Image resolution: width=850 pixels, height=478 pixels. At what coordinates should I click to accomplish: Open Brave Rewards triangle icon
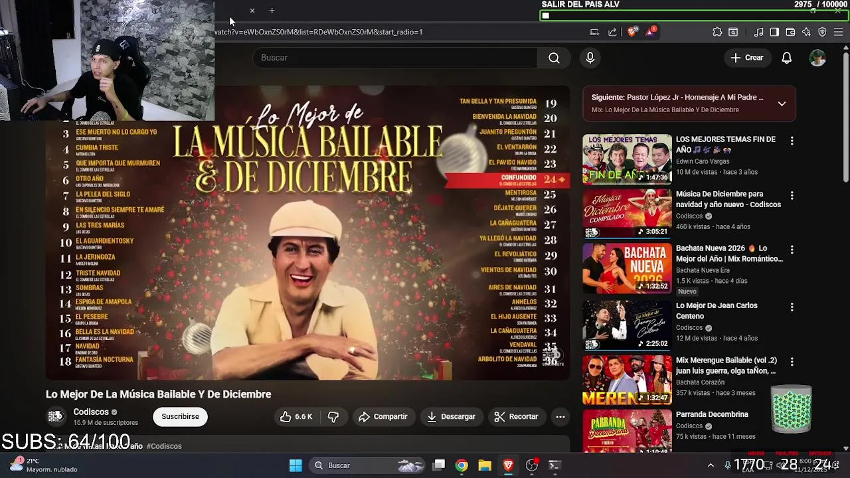click(x=649, y=32)
